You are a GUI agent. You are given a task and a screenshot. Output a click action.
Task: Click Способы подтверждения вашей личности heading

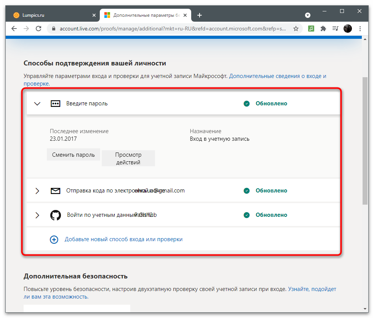[x=95, y=63]
